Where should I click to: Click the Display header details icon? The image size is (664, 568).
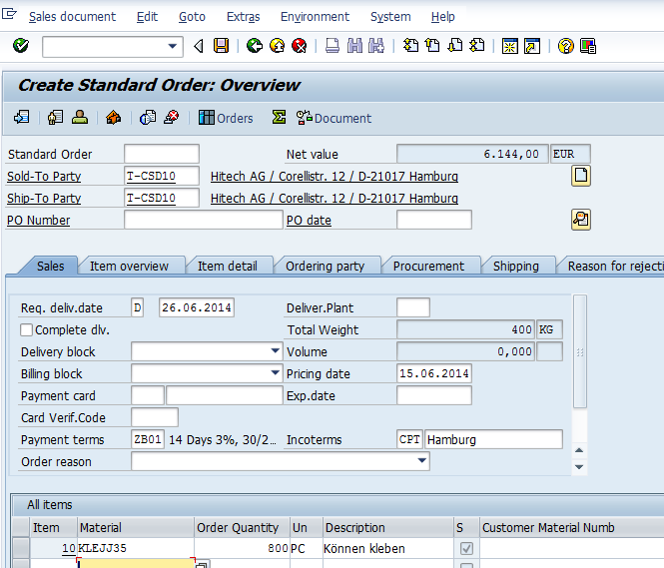[x=56, y=117]
